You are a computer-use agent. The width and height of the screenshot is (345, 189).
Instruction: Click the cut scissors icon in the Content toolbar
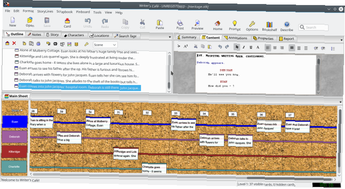click(x=195, y=46)
